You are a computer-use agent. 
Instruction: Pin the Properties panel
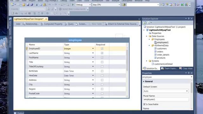point(189,73)
